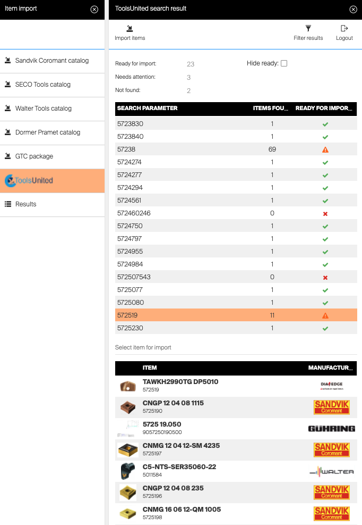
Task: Open the Filter results funnel icon
Action: (x=308, y=29)
